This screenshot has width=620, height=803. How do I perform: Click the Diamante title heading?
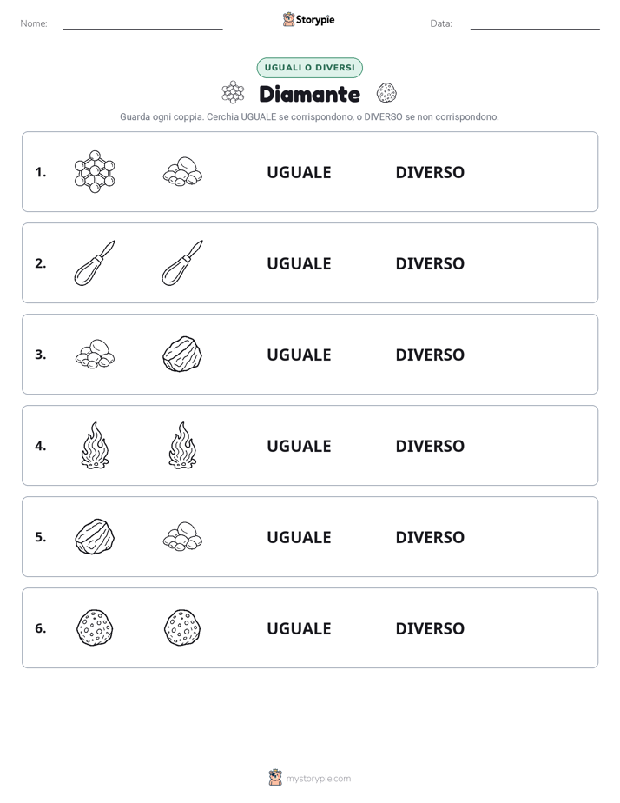tap(309, 94)
